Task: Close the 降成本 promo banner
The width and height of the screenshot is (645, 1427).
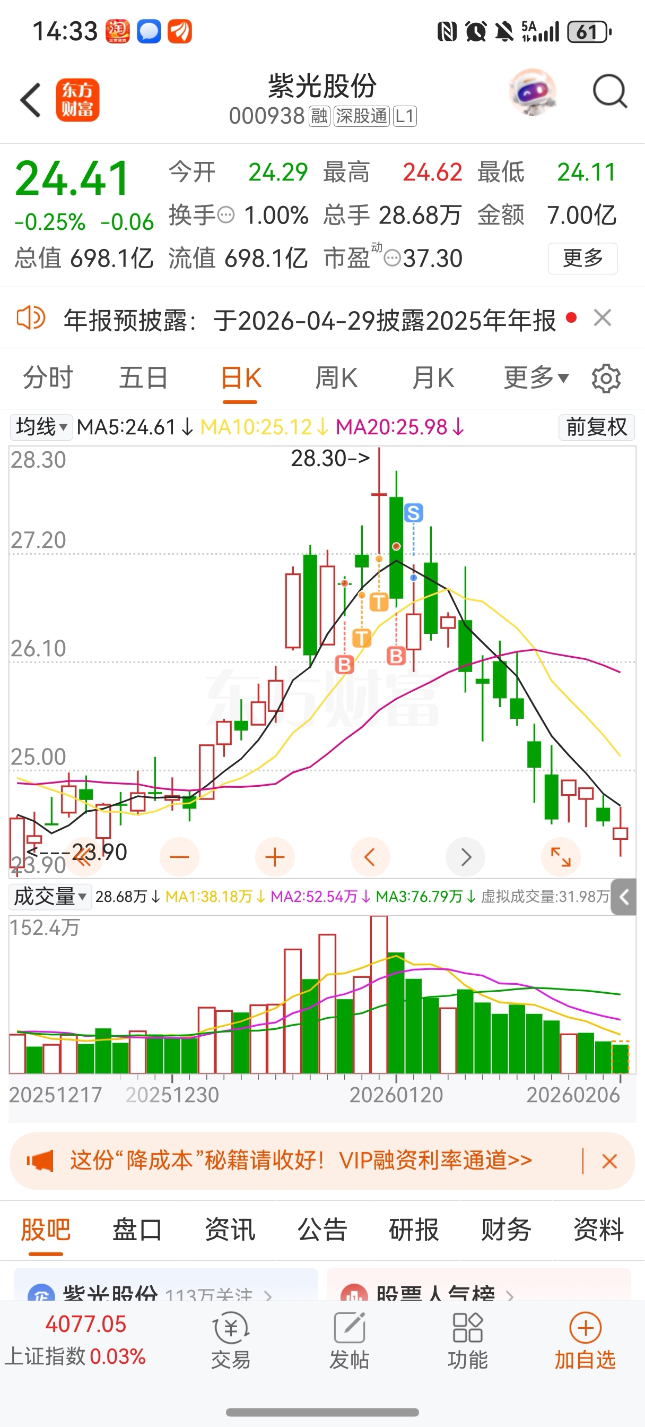Action: tap(609, 1161)
